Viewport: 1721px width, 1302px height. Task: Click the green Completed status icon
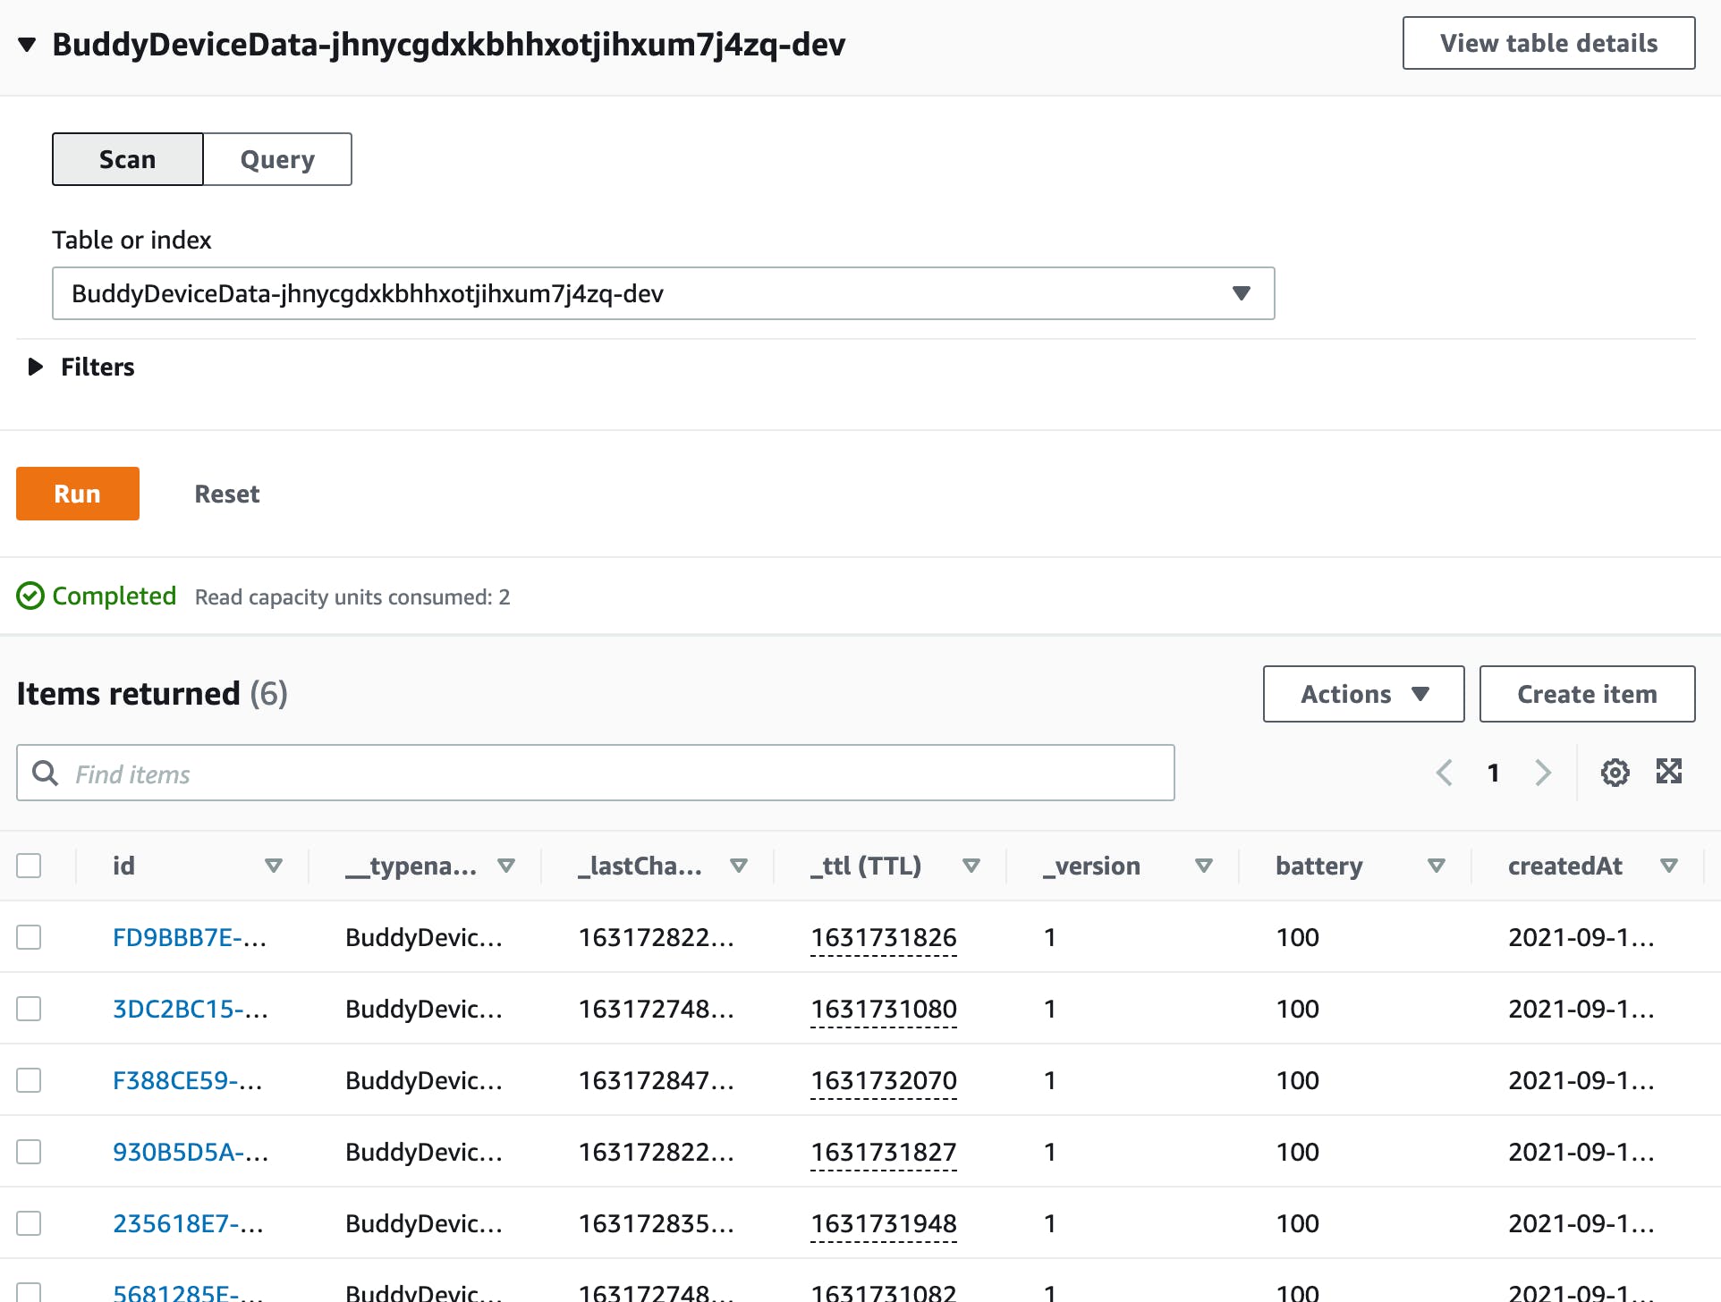(x=30, y=596)
